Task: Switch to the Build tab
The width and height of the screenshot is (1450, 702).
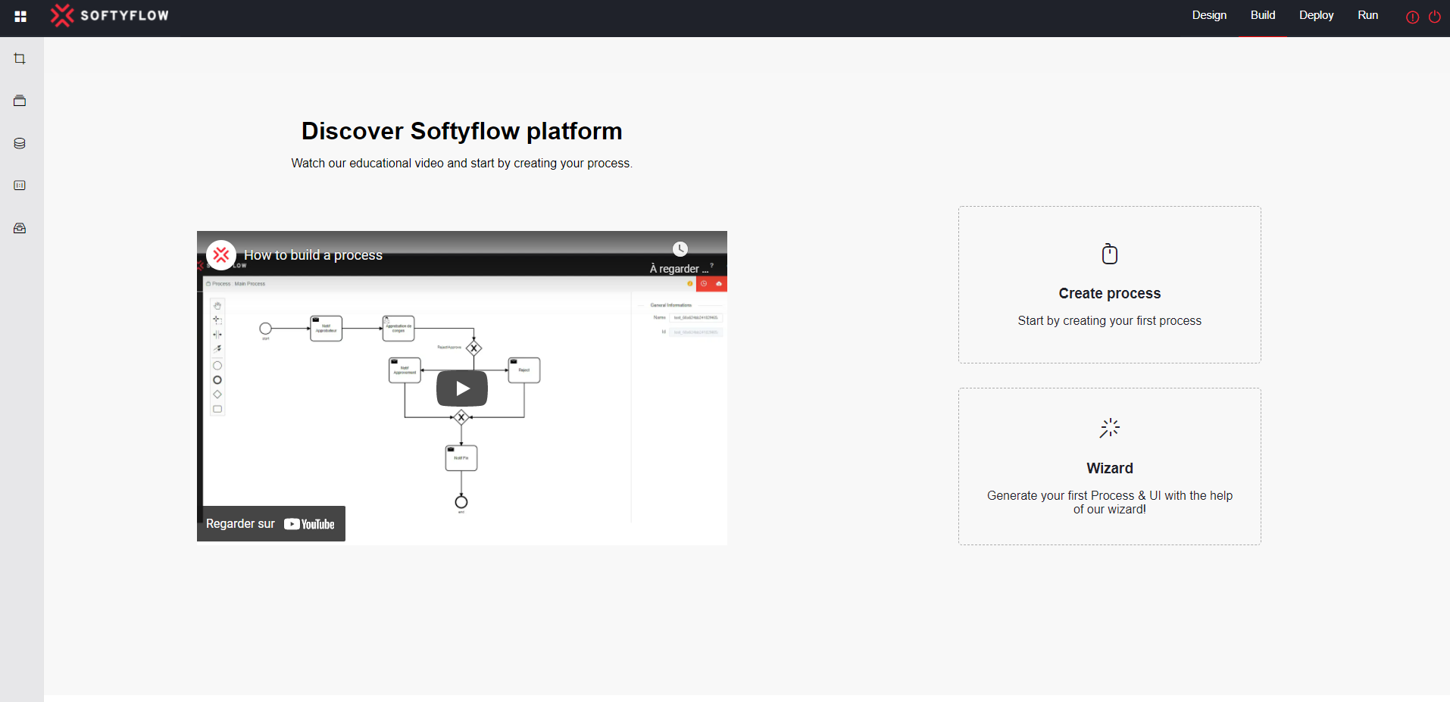Action: (1263, 15)
